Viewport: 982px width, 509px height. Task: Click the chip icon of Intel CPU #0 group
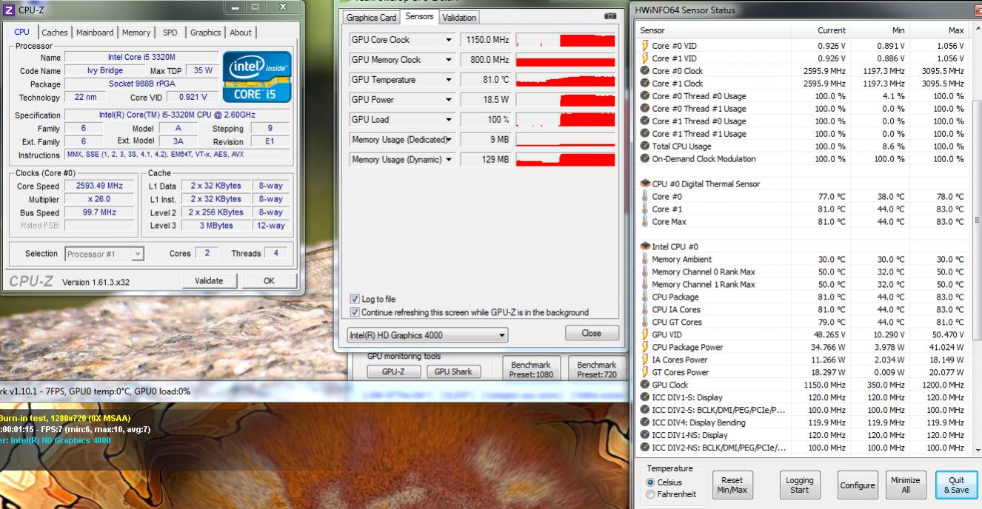(645, 246)
